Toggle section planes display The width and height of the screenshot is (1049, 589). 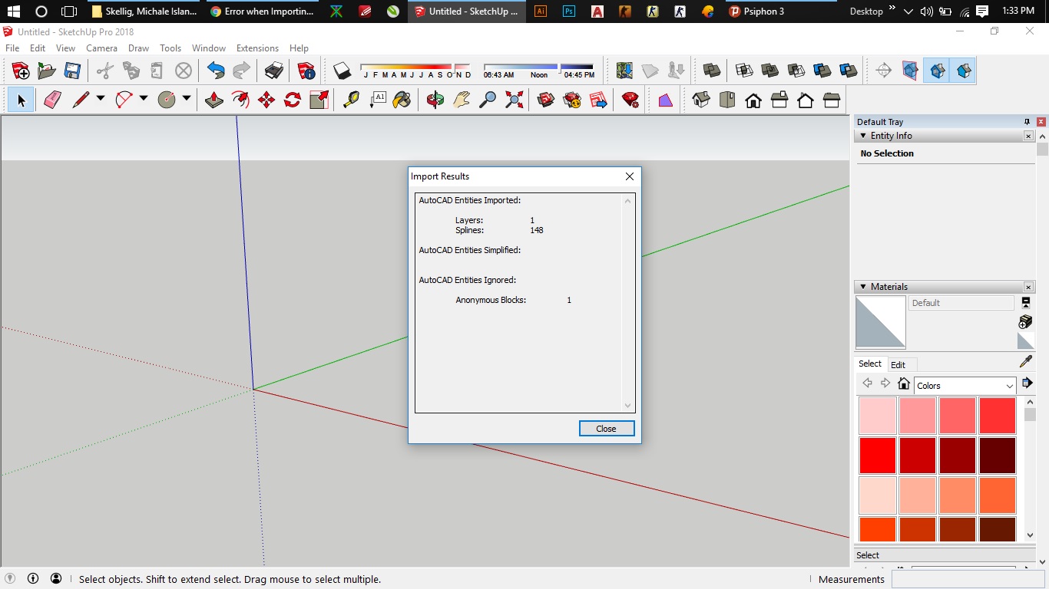click(x=910, y=71)
